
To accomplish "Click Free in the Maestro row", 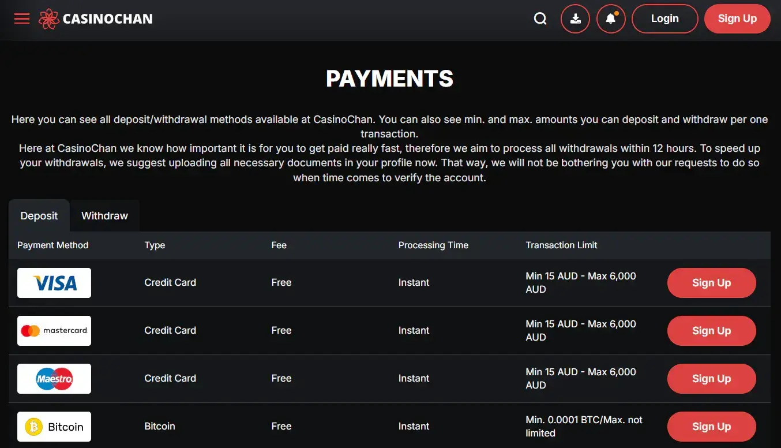I will (281, 378).
